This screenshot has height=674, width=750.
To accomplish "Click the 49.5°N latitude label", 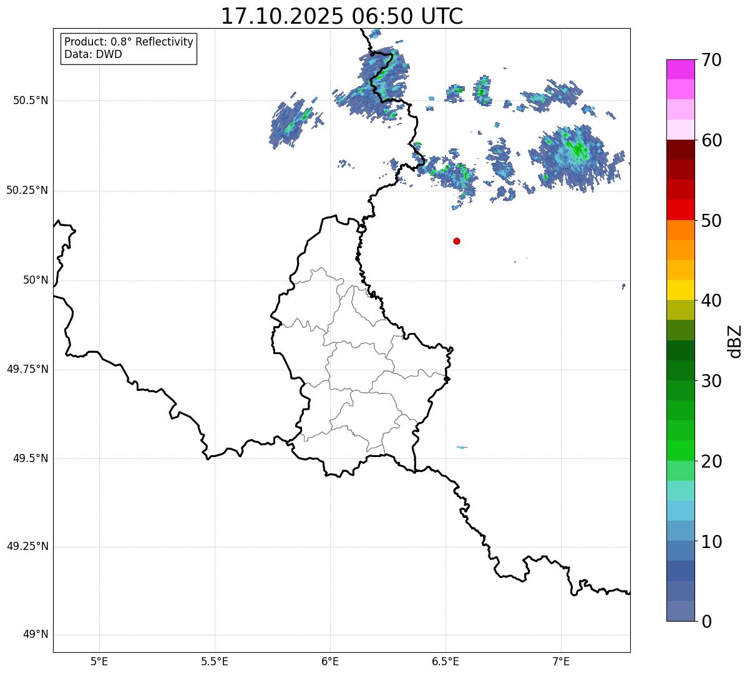I will [30, 458].
